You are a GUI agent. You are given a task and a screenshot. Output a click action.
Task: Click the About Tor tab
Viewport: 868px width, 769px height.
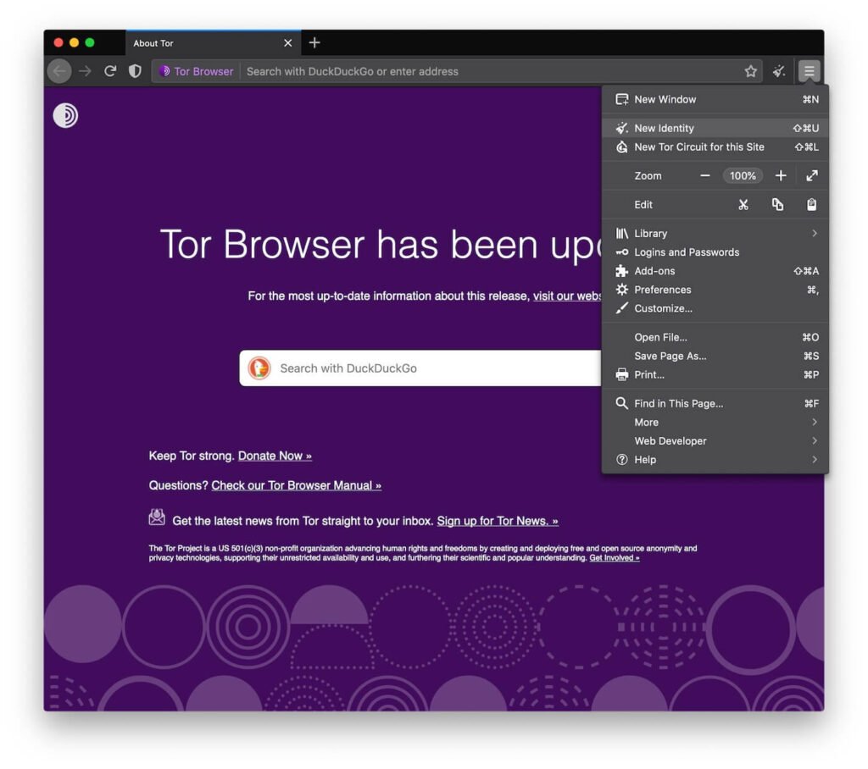click(213, 43)
